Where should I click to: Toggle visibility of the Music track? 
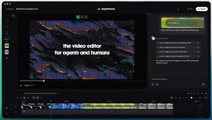(16, 112)
